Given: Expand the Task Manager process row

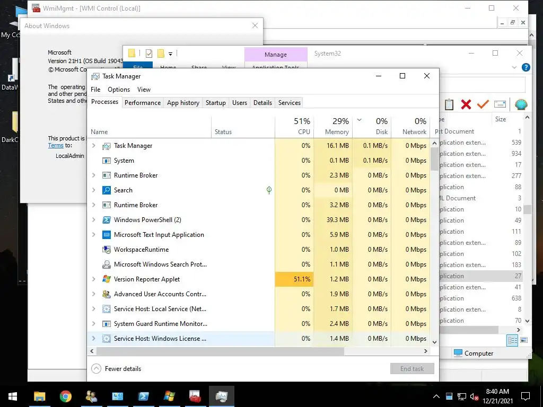Looking at the screenshot, I should pos(93,146).
